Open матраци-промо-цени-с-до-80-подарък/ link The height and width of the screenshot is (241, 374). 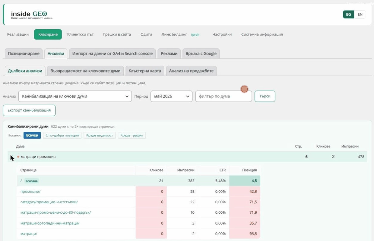55,212
